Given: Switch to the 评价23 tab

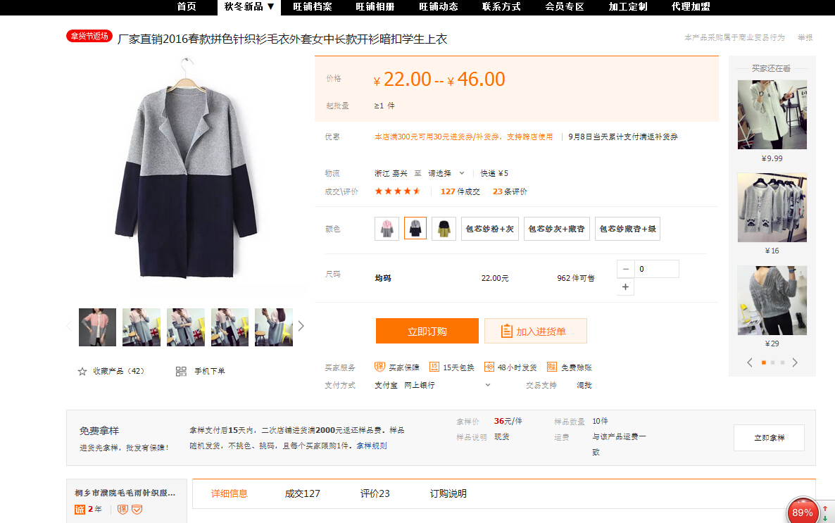Looking at the screenshot, I should (375, 493).
